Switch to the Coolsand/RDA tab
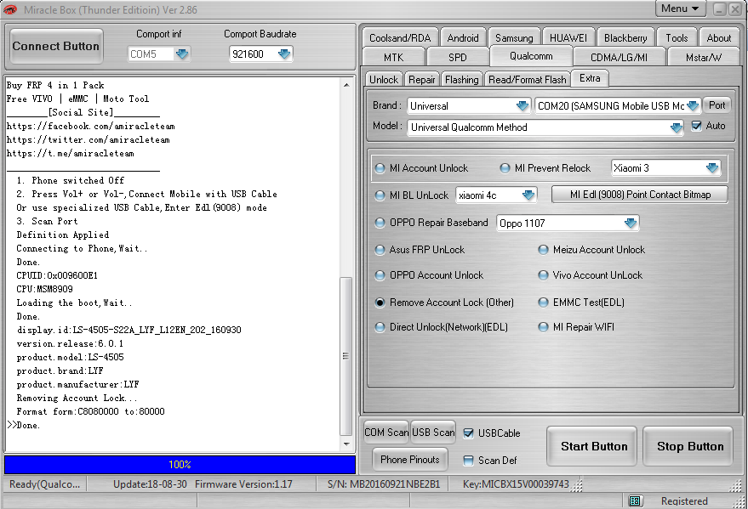The image size is (748, 509). pyautogui.click(x=400, y=37)
